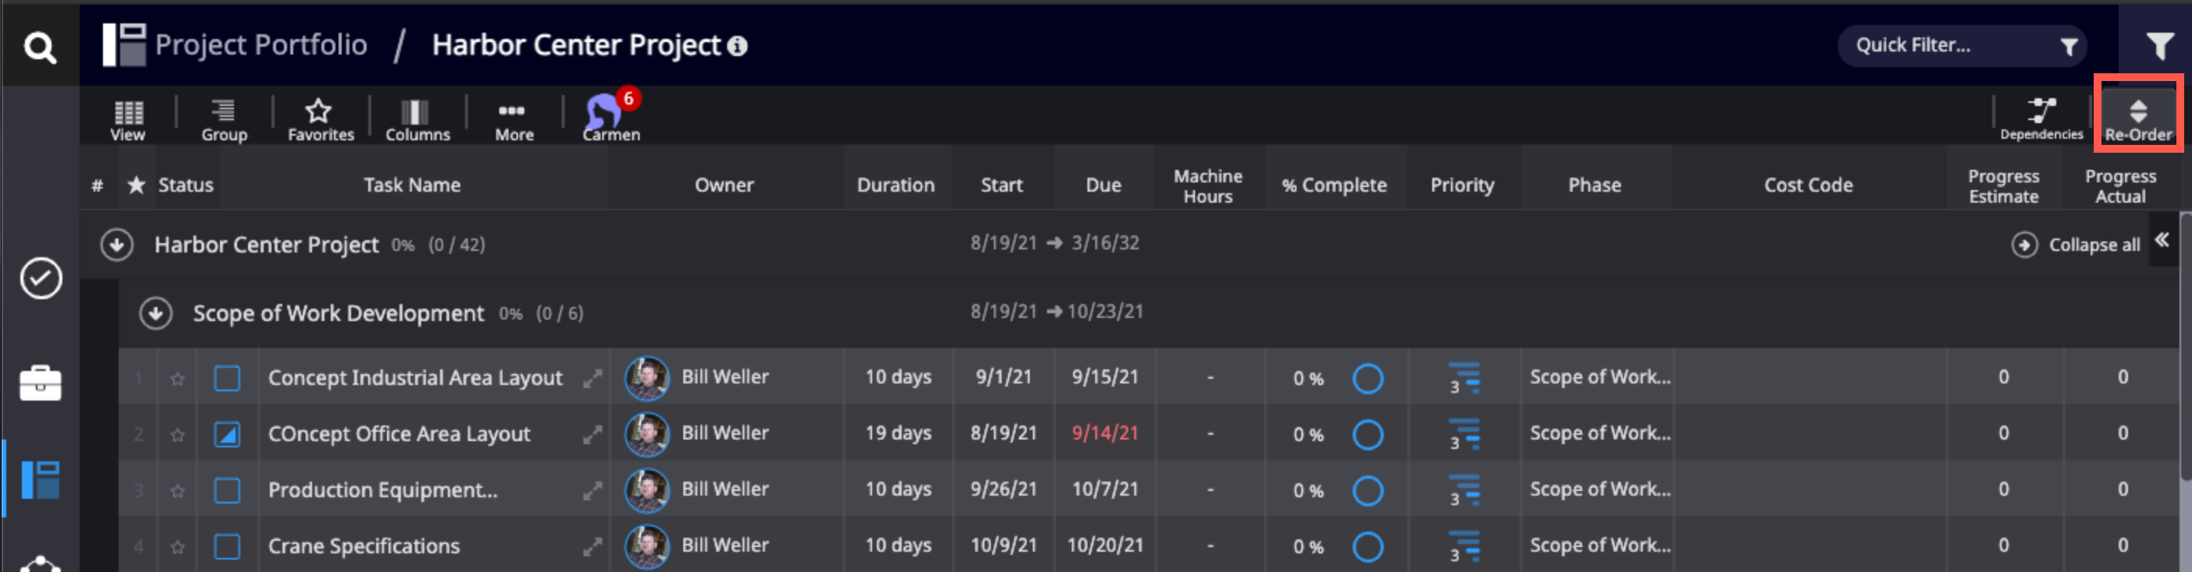Click the Machine Hours column header
Viewport: 2192px width, 572px height.
pos(1208,186)
